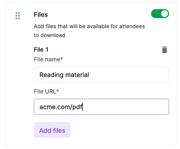This screenshot has width=180, height=149.
Task: Disable the Files toggle switch
Action: [160, 14]
